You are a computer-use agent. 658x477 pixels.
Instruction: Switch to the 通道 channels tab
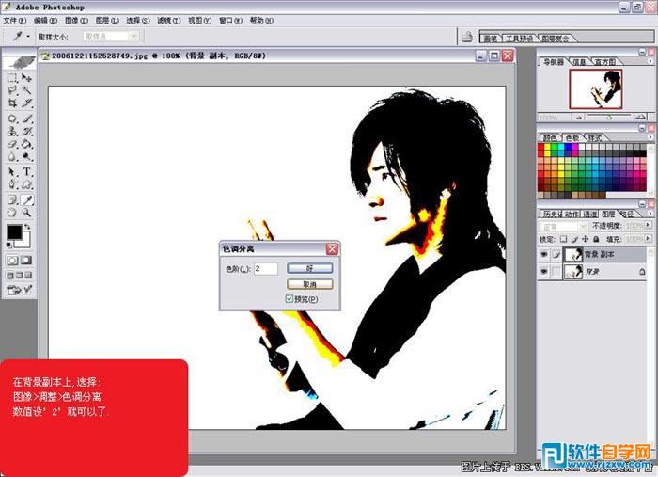pyautogui.click(x=589, y=215)
